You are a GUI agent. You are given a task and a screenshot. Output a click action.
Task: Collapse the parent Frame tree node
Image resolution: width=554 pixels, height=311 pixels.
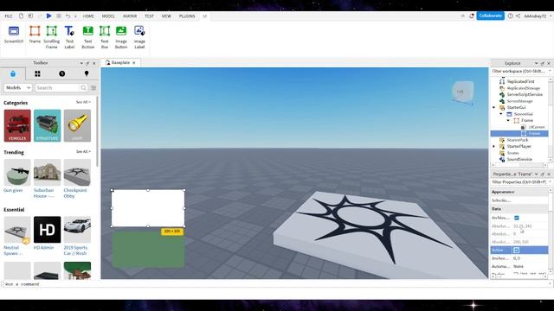pyautogui.click(x=508, y=121)
